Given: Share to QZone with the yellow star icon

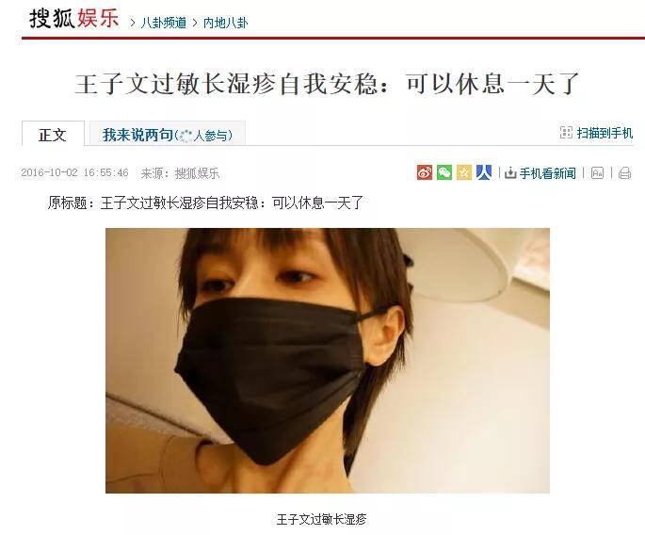Looking at the screenshot, I should coord(464,172).
